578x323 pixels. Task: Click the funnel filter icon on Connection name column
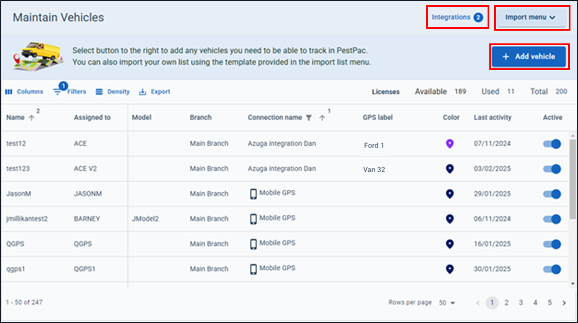(309, 118)
